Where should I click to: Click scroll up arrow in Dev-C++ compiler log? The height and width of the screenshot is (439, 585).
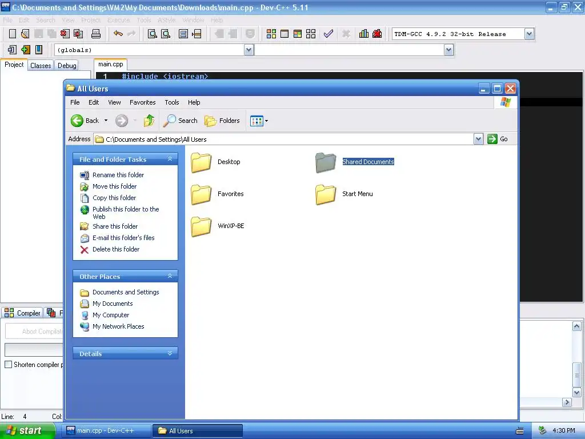(x=577, y=326)
